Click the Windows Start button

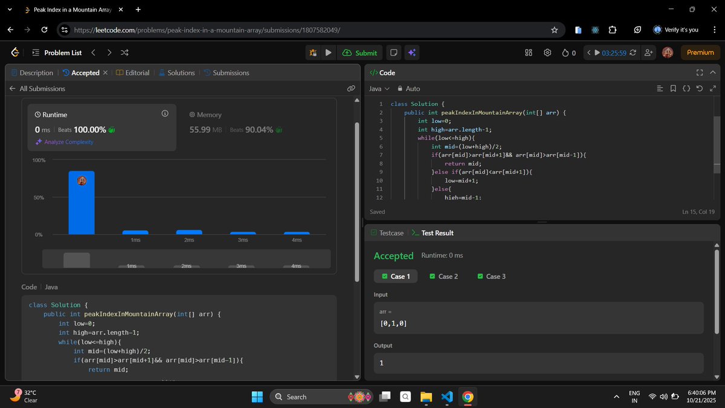point(257,397)
